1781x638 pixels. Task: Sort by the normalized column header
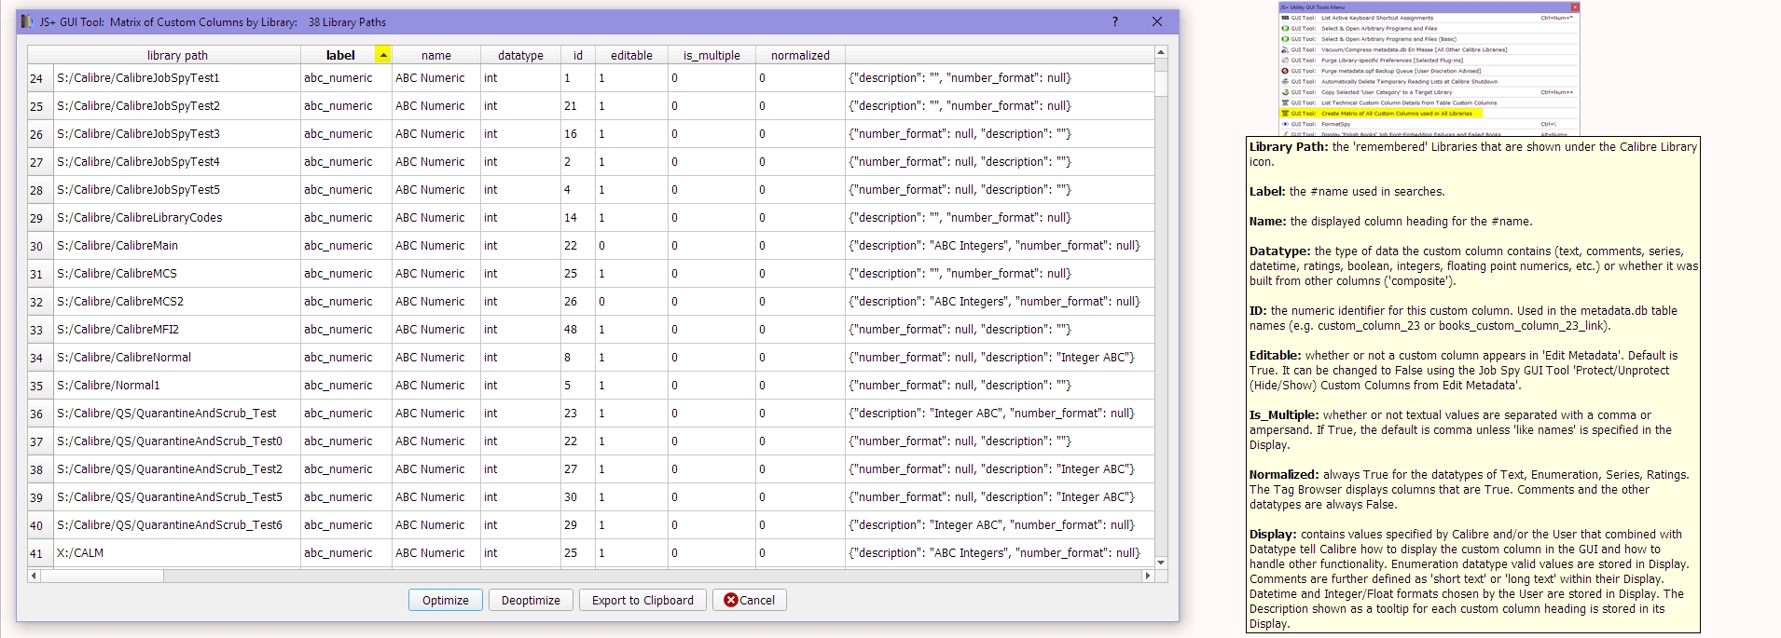click(x=800, y=55)
